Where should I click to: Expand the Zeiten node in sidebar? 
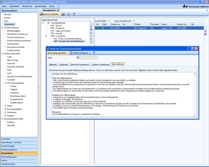(x=5, y=106)
